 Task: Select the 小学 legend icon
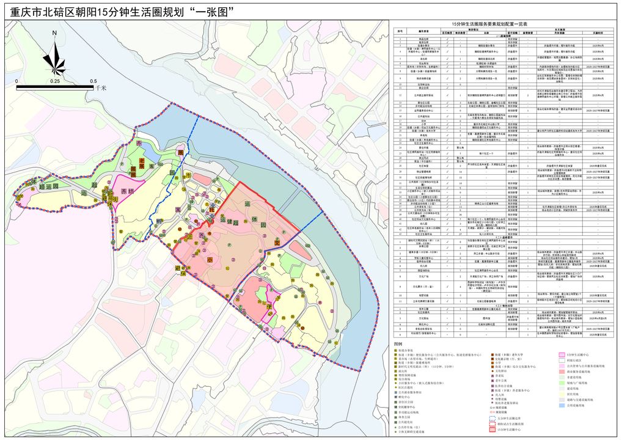coord(492,362)
